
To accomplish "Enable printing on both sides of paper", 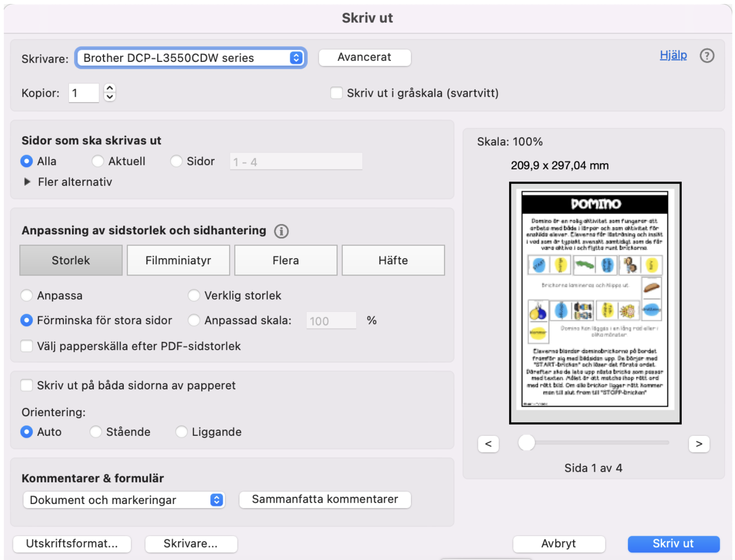I will (x=27, y=385).
